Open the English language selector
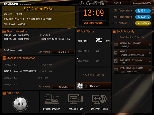 coord(118,3)
